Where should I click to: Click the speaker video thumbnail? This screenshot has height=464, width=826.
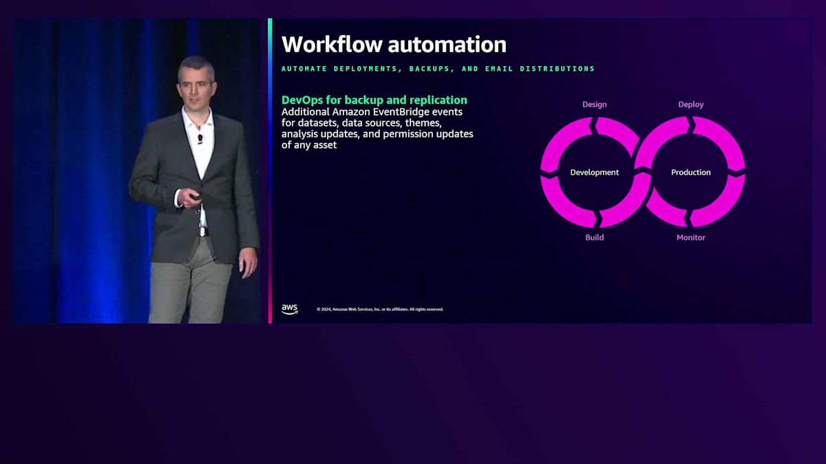137,170
